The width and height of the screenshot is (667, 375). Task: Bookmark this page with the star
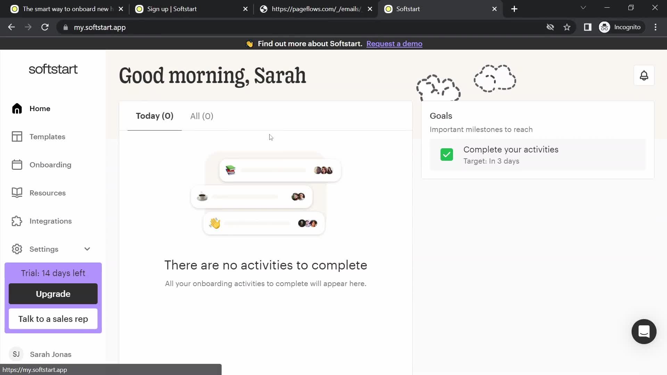[x=567, y=27]
